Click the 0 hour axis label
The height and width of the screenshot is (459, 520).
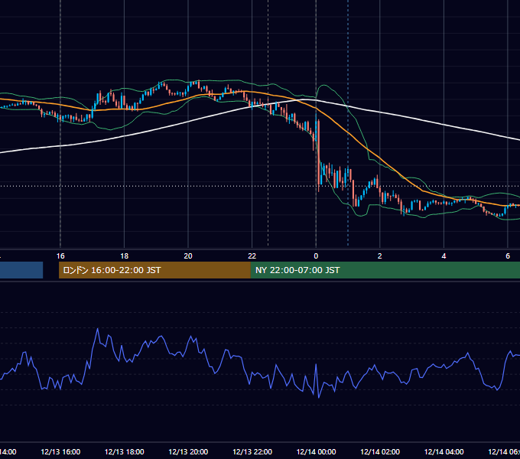pos(316,256)
